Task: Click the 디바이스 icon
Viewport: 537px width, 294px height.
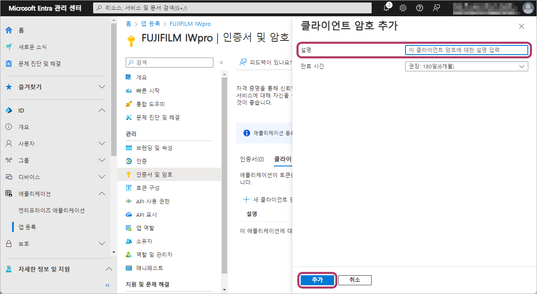Action: [9, 177]
